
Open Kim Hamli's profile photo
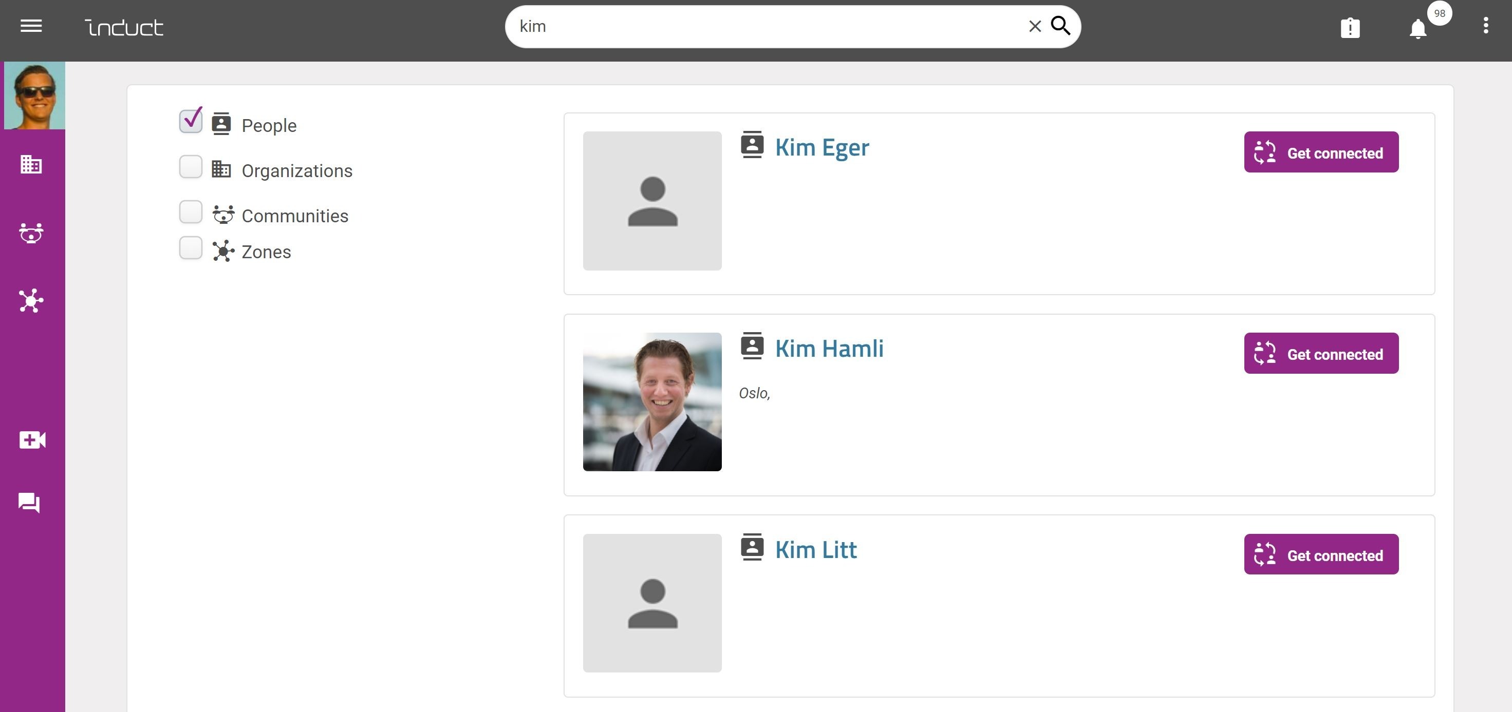[652, 402]
